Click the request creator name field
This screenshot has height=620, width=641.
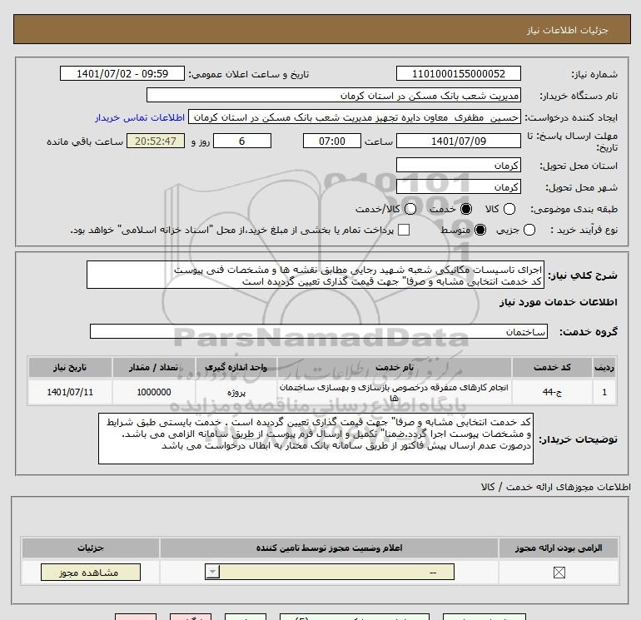[355, 117]
